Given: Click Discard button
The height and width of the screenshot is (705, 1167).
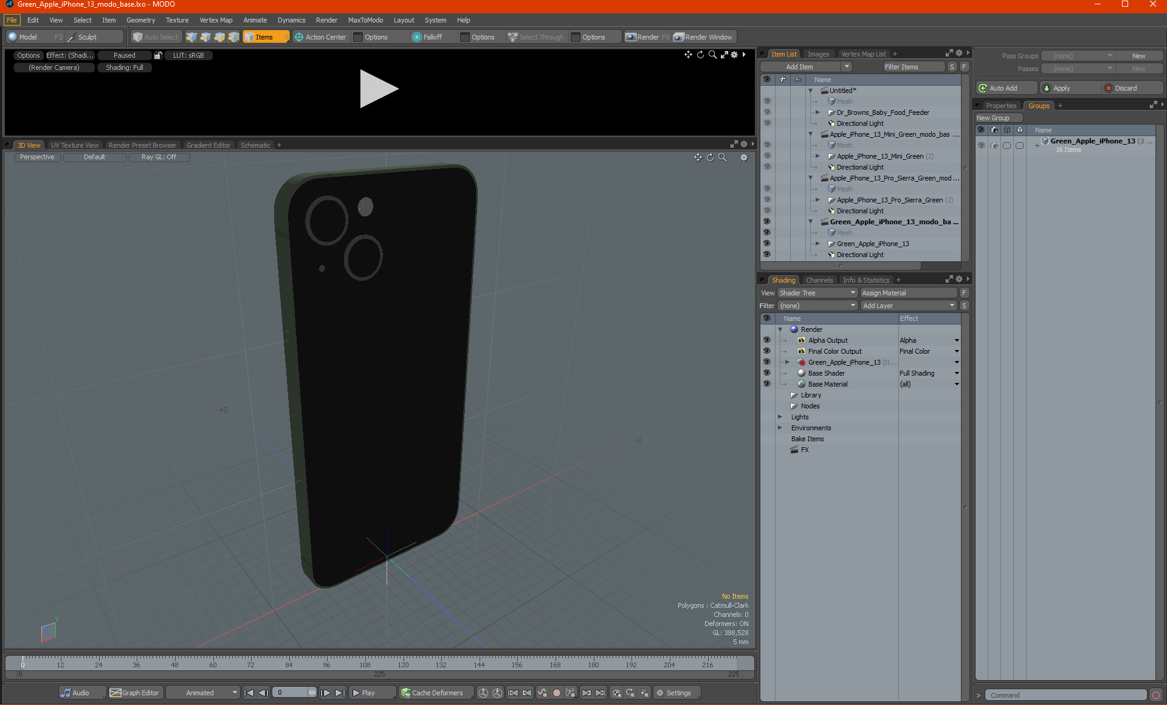Looking at the screenshot, I should click(x=1132, y=88).
